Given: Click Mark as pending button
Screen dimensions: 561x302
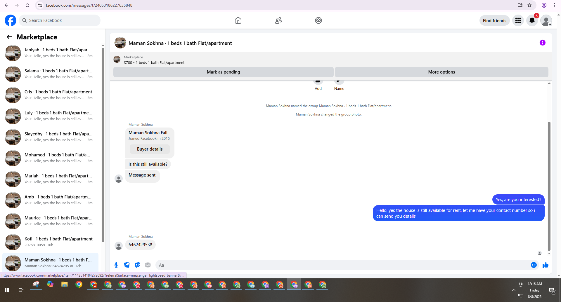Looking at the screenshot, I should [224, 72].
